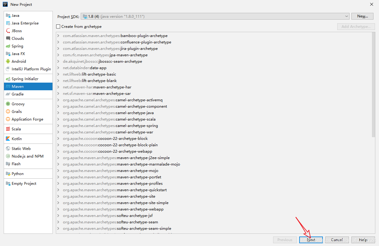Click the Java Enterprise folder icon
The image size is (379, 246).
(x=8, y=23)
